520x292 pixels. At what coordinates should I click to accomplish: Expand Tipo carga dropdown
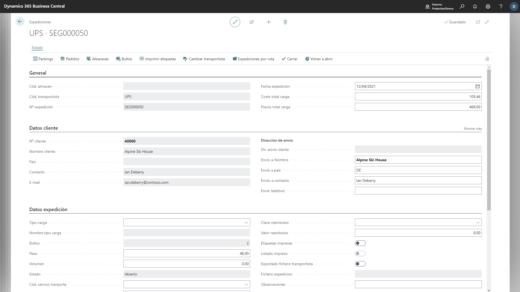coord(246,223)
